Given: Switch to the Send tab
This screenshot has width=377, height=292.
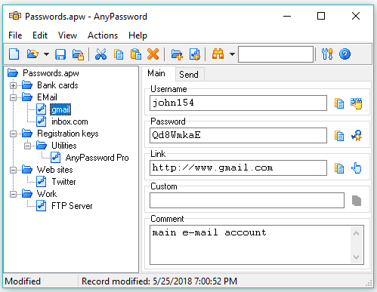Looking at the screenshot, I should click(189, 75).
